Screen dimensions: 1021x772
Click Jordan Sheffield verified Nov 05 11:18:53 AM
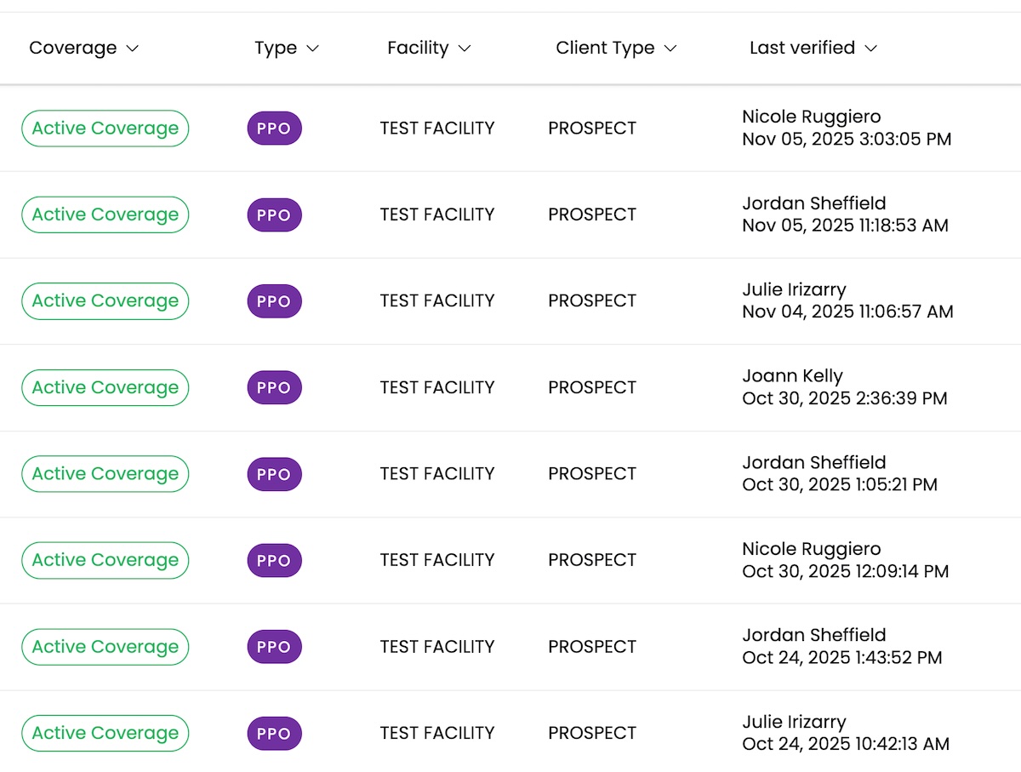pyautogui.click(x=813, y=203)
